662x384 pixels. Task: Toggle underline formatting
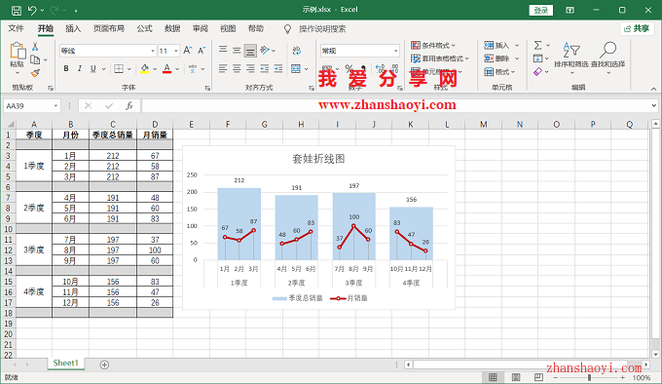tap(92, 68)
